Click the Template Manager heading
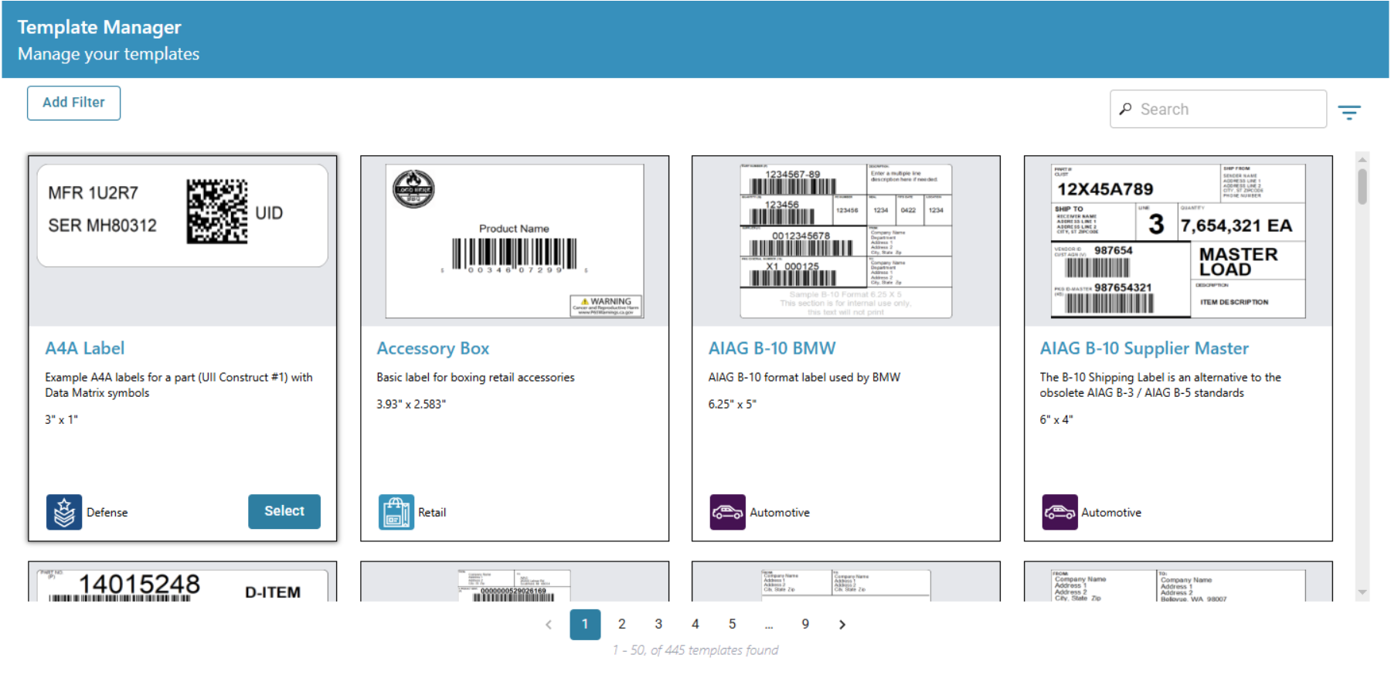Viewport: 1391px width, 678px height. click(x=100, y=27)
